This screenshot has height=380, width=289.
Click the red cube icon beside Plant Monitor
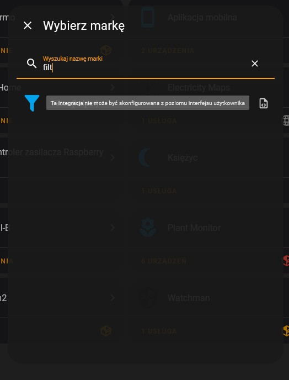pos(286,261)
